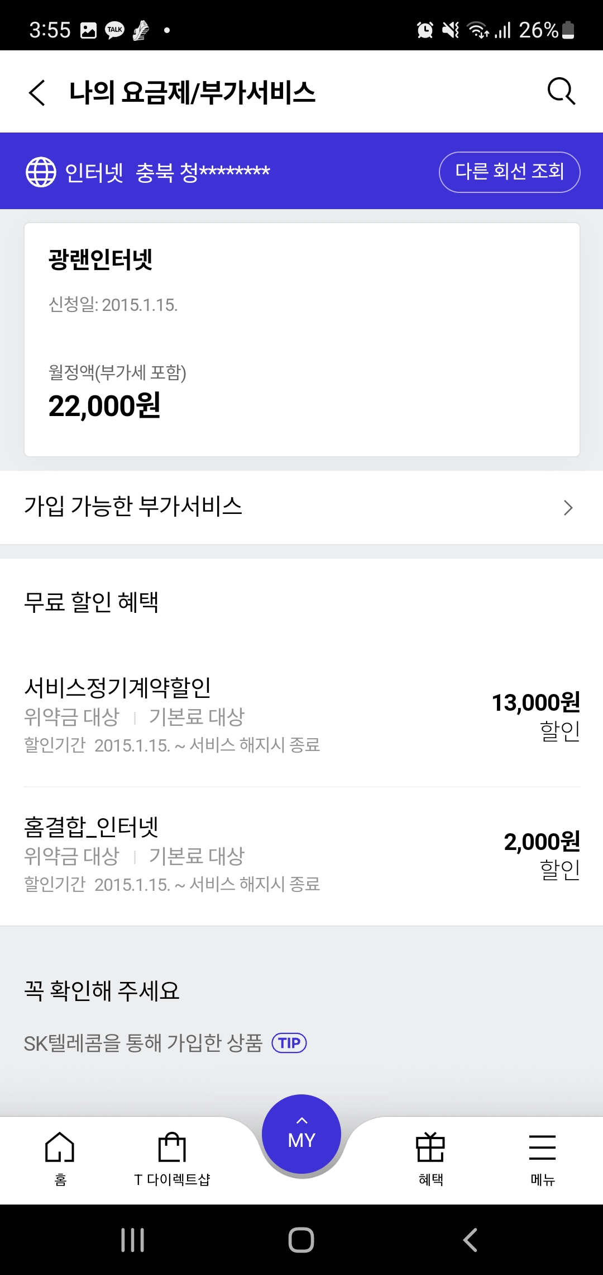Expand the floating MY button
The width and height of the screenshot is (603, 1275).
(301, 1134)
